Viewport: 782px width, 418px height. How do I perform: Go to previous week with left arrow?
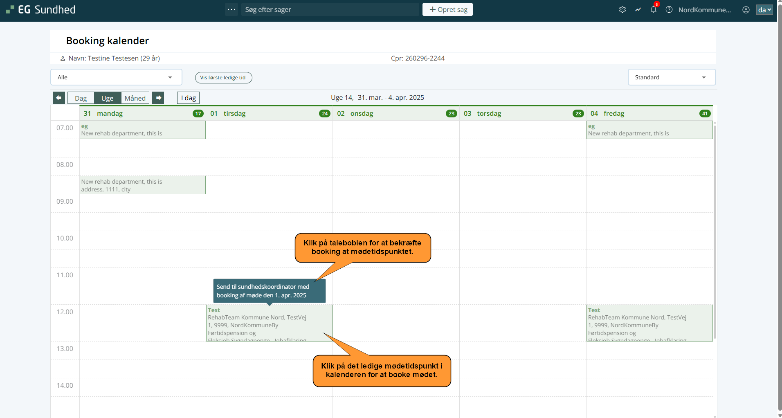tap(59, 98)
